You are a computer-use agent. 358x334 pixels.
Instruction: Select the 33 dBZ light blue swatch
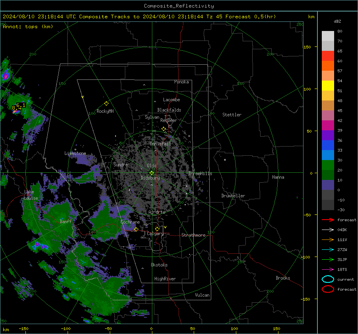click(x=328, y=155)
